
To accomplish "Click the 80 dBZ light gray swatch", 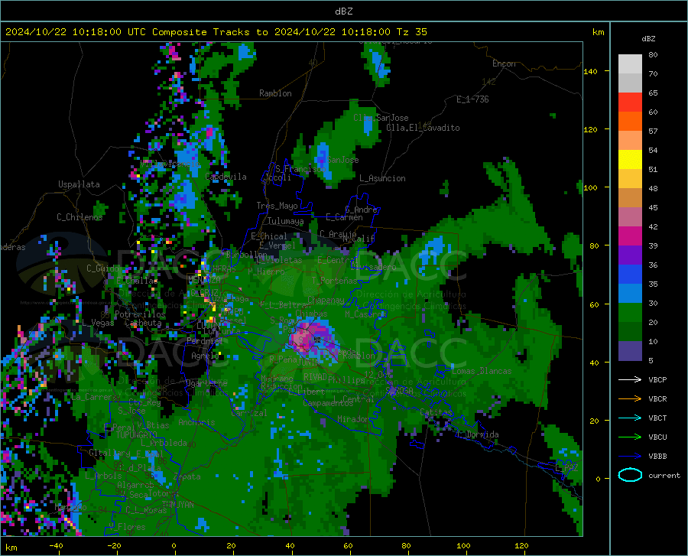I will point(630,64).
